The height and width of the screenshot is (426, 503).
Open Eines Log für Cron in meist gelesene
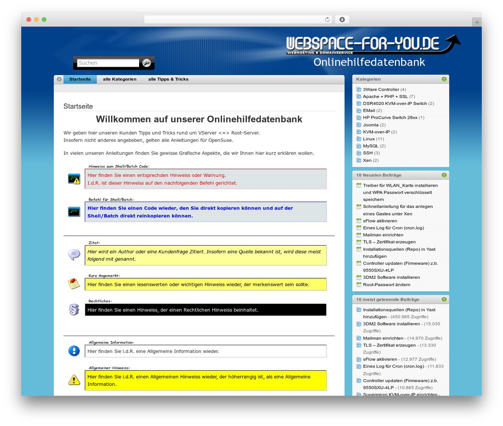[x=394, y=366]
